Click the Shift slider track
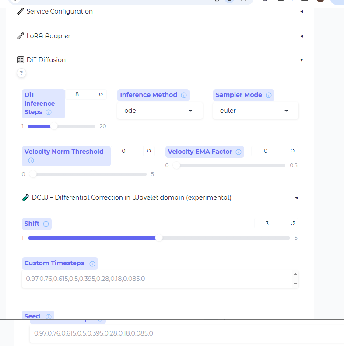The height and width of the screenshot is (346, 344). (x=159, y=238)
